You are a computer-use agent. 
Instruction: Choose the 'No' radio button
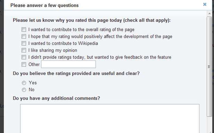(x=24, y=90)
